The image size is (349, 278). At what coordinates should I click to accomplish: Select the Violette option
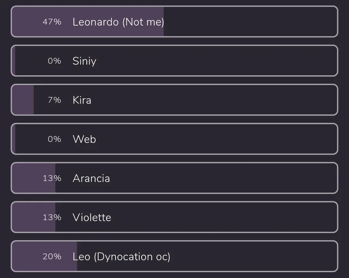[174, 217]
